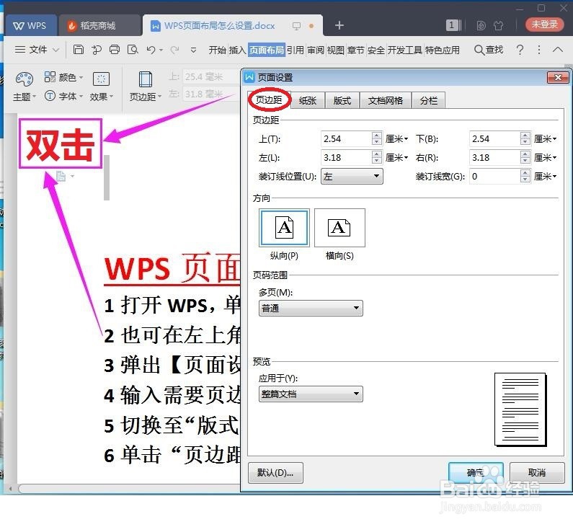
Task: Open the 应用于 整篇文档 dropdown
Action: coord(311,394)
